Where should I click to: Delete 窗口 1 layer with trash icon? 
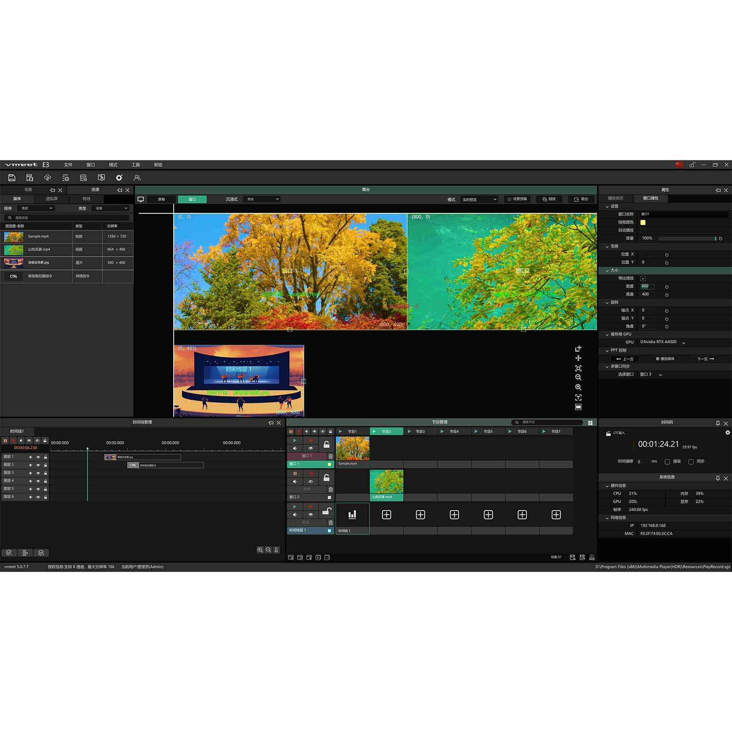331,456
